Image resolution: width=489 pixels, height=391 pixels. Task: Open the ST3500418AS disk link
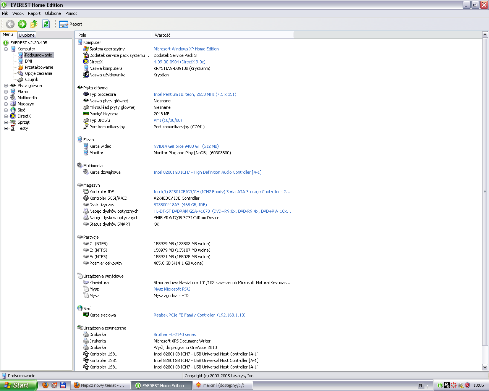tap(180, 205)
